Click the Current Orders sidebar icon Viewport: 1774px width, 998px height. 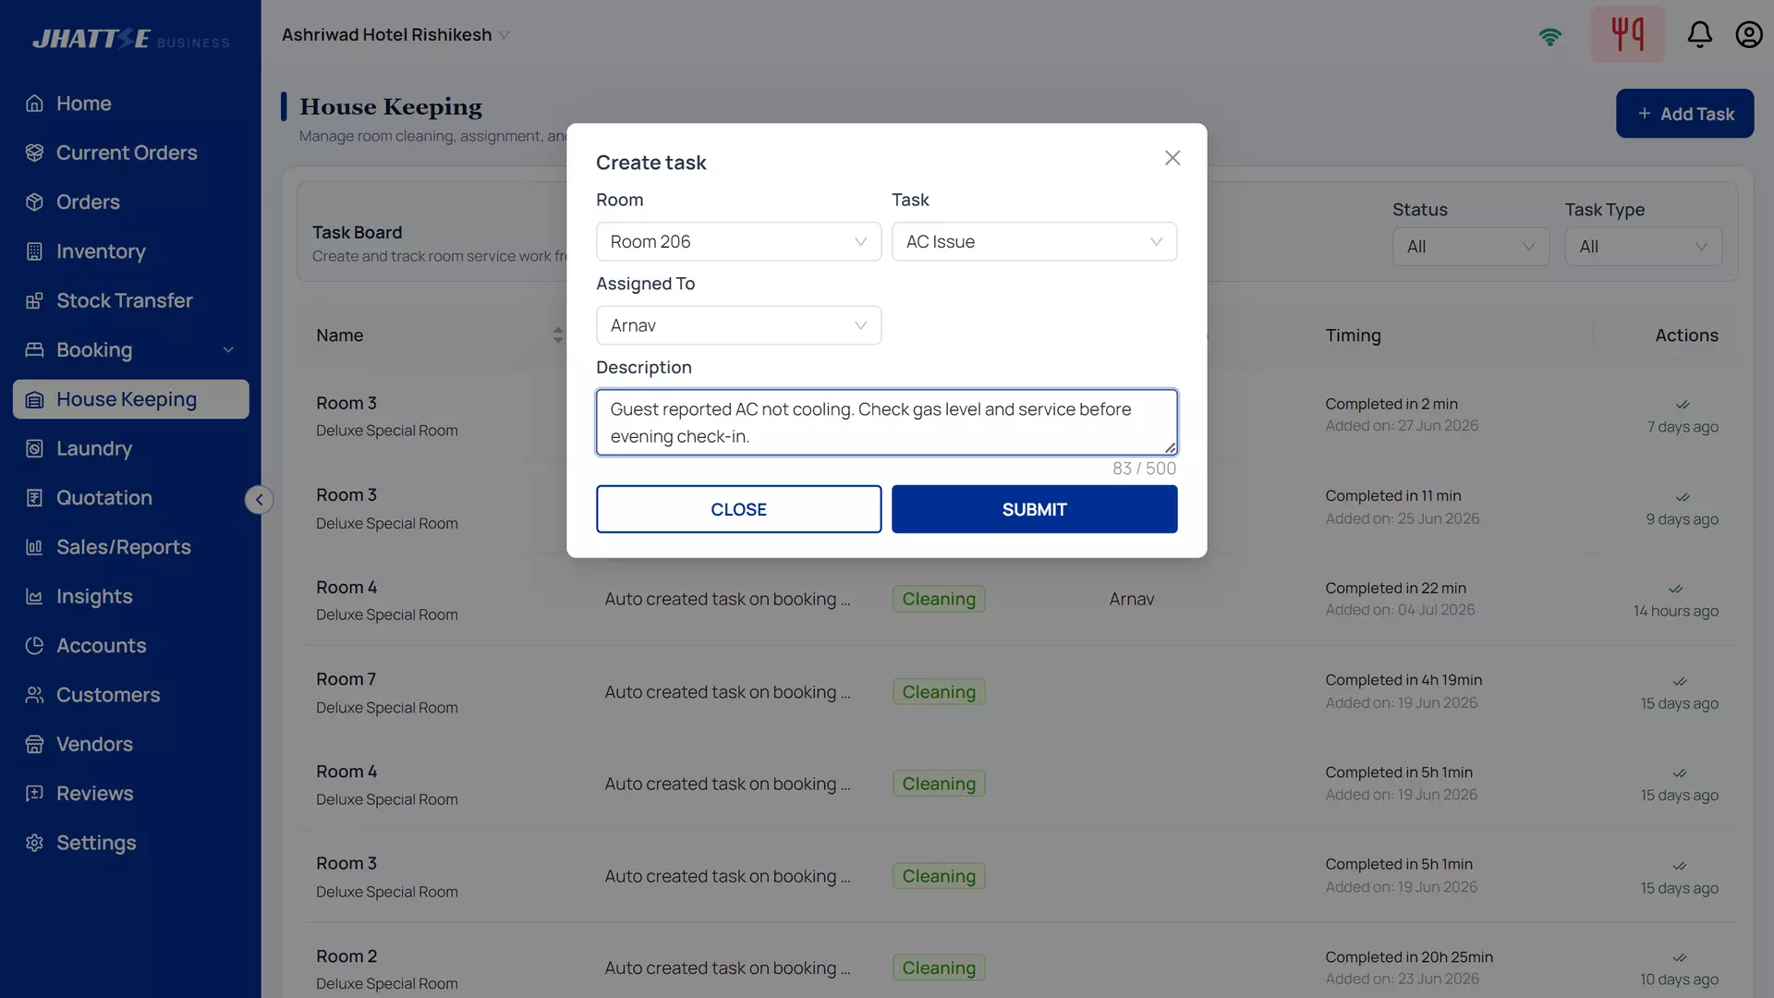[34, 152]
